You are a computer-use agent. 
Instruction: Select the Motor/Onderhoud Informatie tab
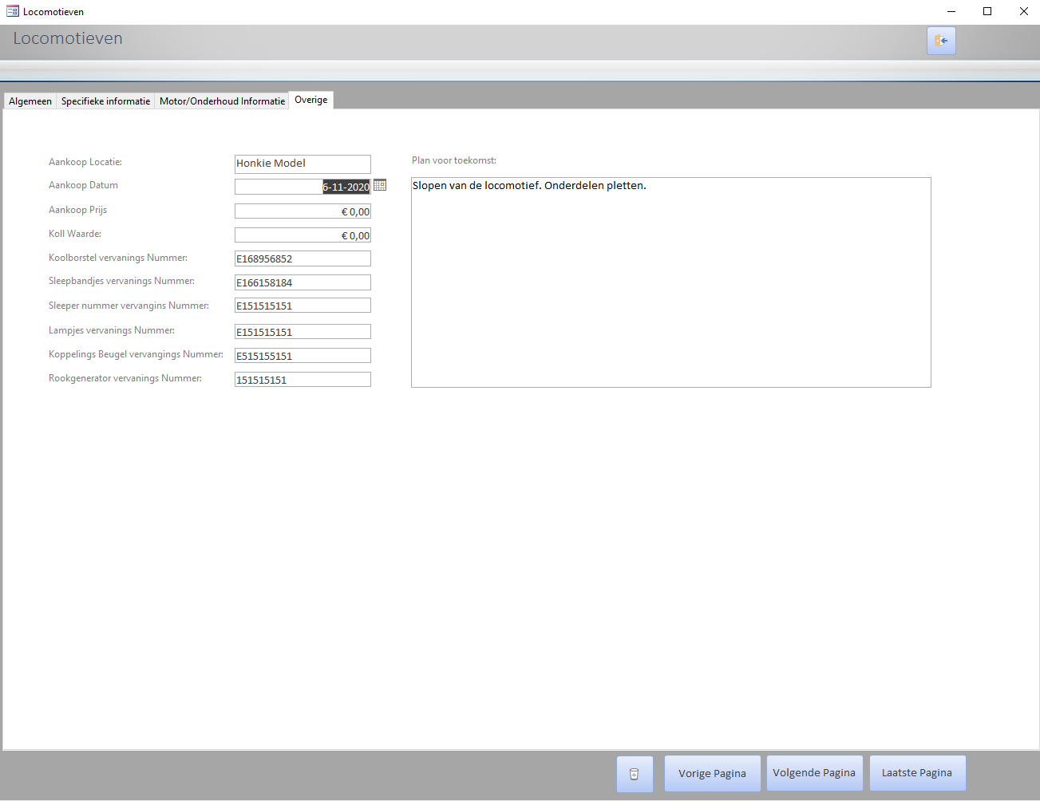pyautogui.click(x=222, y=101)
